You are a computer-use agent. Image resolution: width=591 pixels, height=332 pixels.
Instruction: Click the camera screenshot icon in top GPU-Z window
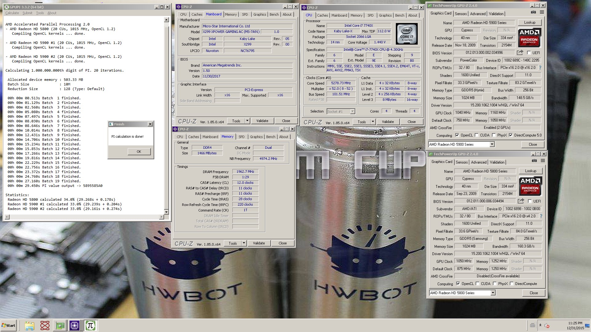pyautogui.click(x=533, y=12)
